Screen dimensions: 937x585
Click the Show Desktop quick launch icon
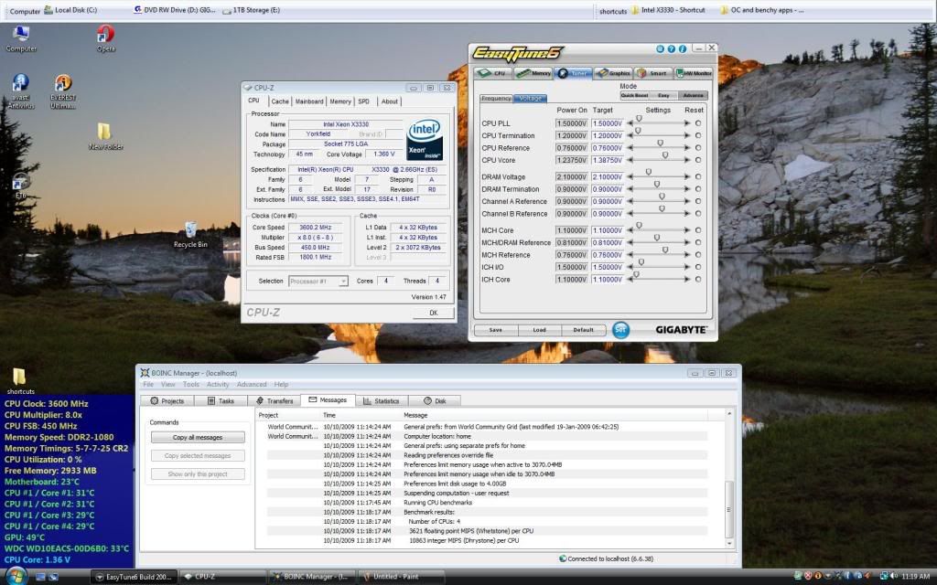coord(40,577)
